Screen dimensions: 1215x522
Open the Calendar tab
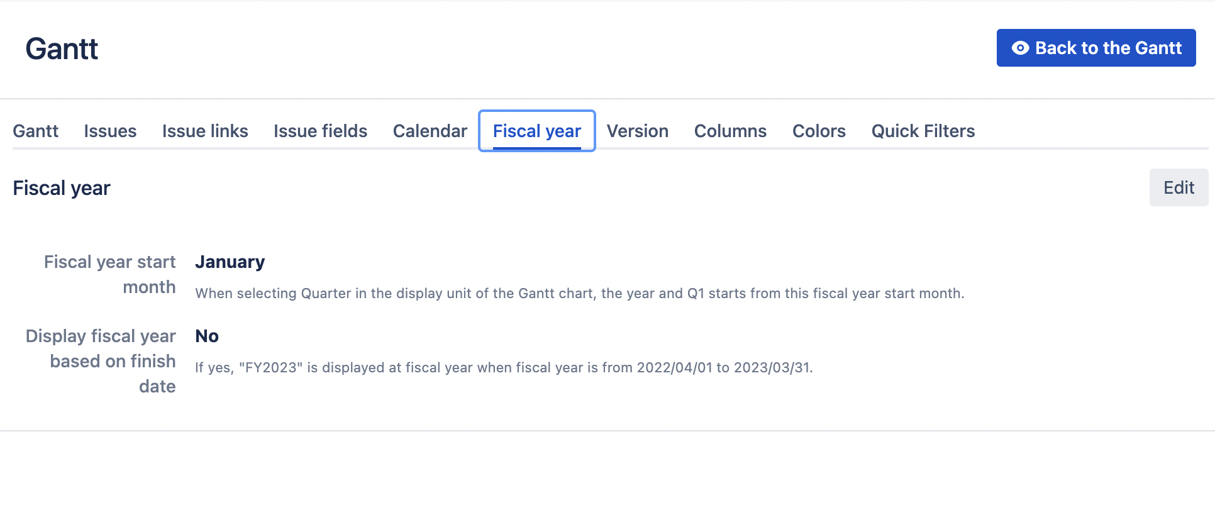430,131
